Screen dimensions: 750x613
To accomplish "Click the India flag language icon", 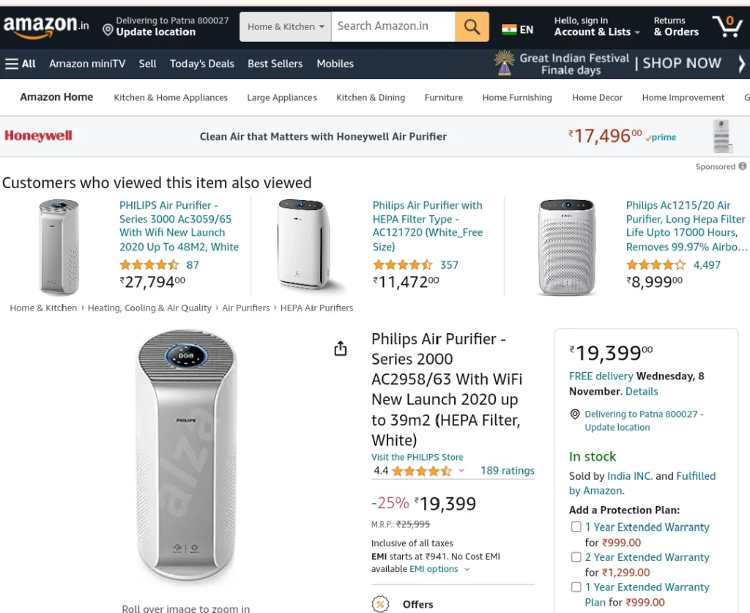I will (x=509, y=29).
